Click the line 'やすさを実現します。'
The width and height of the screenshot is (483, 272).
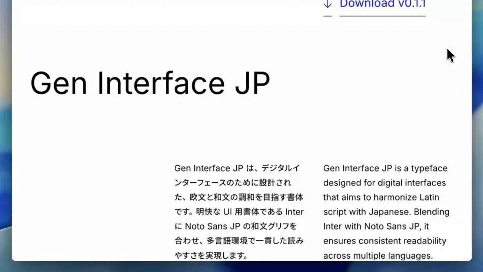[211, 255]
